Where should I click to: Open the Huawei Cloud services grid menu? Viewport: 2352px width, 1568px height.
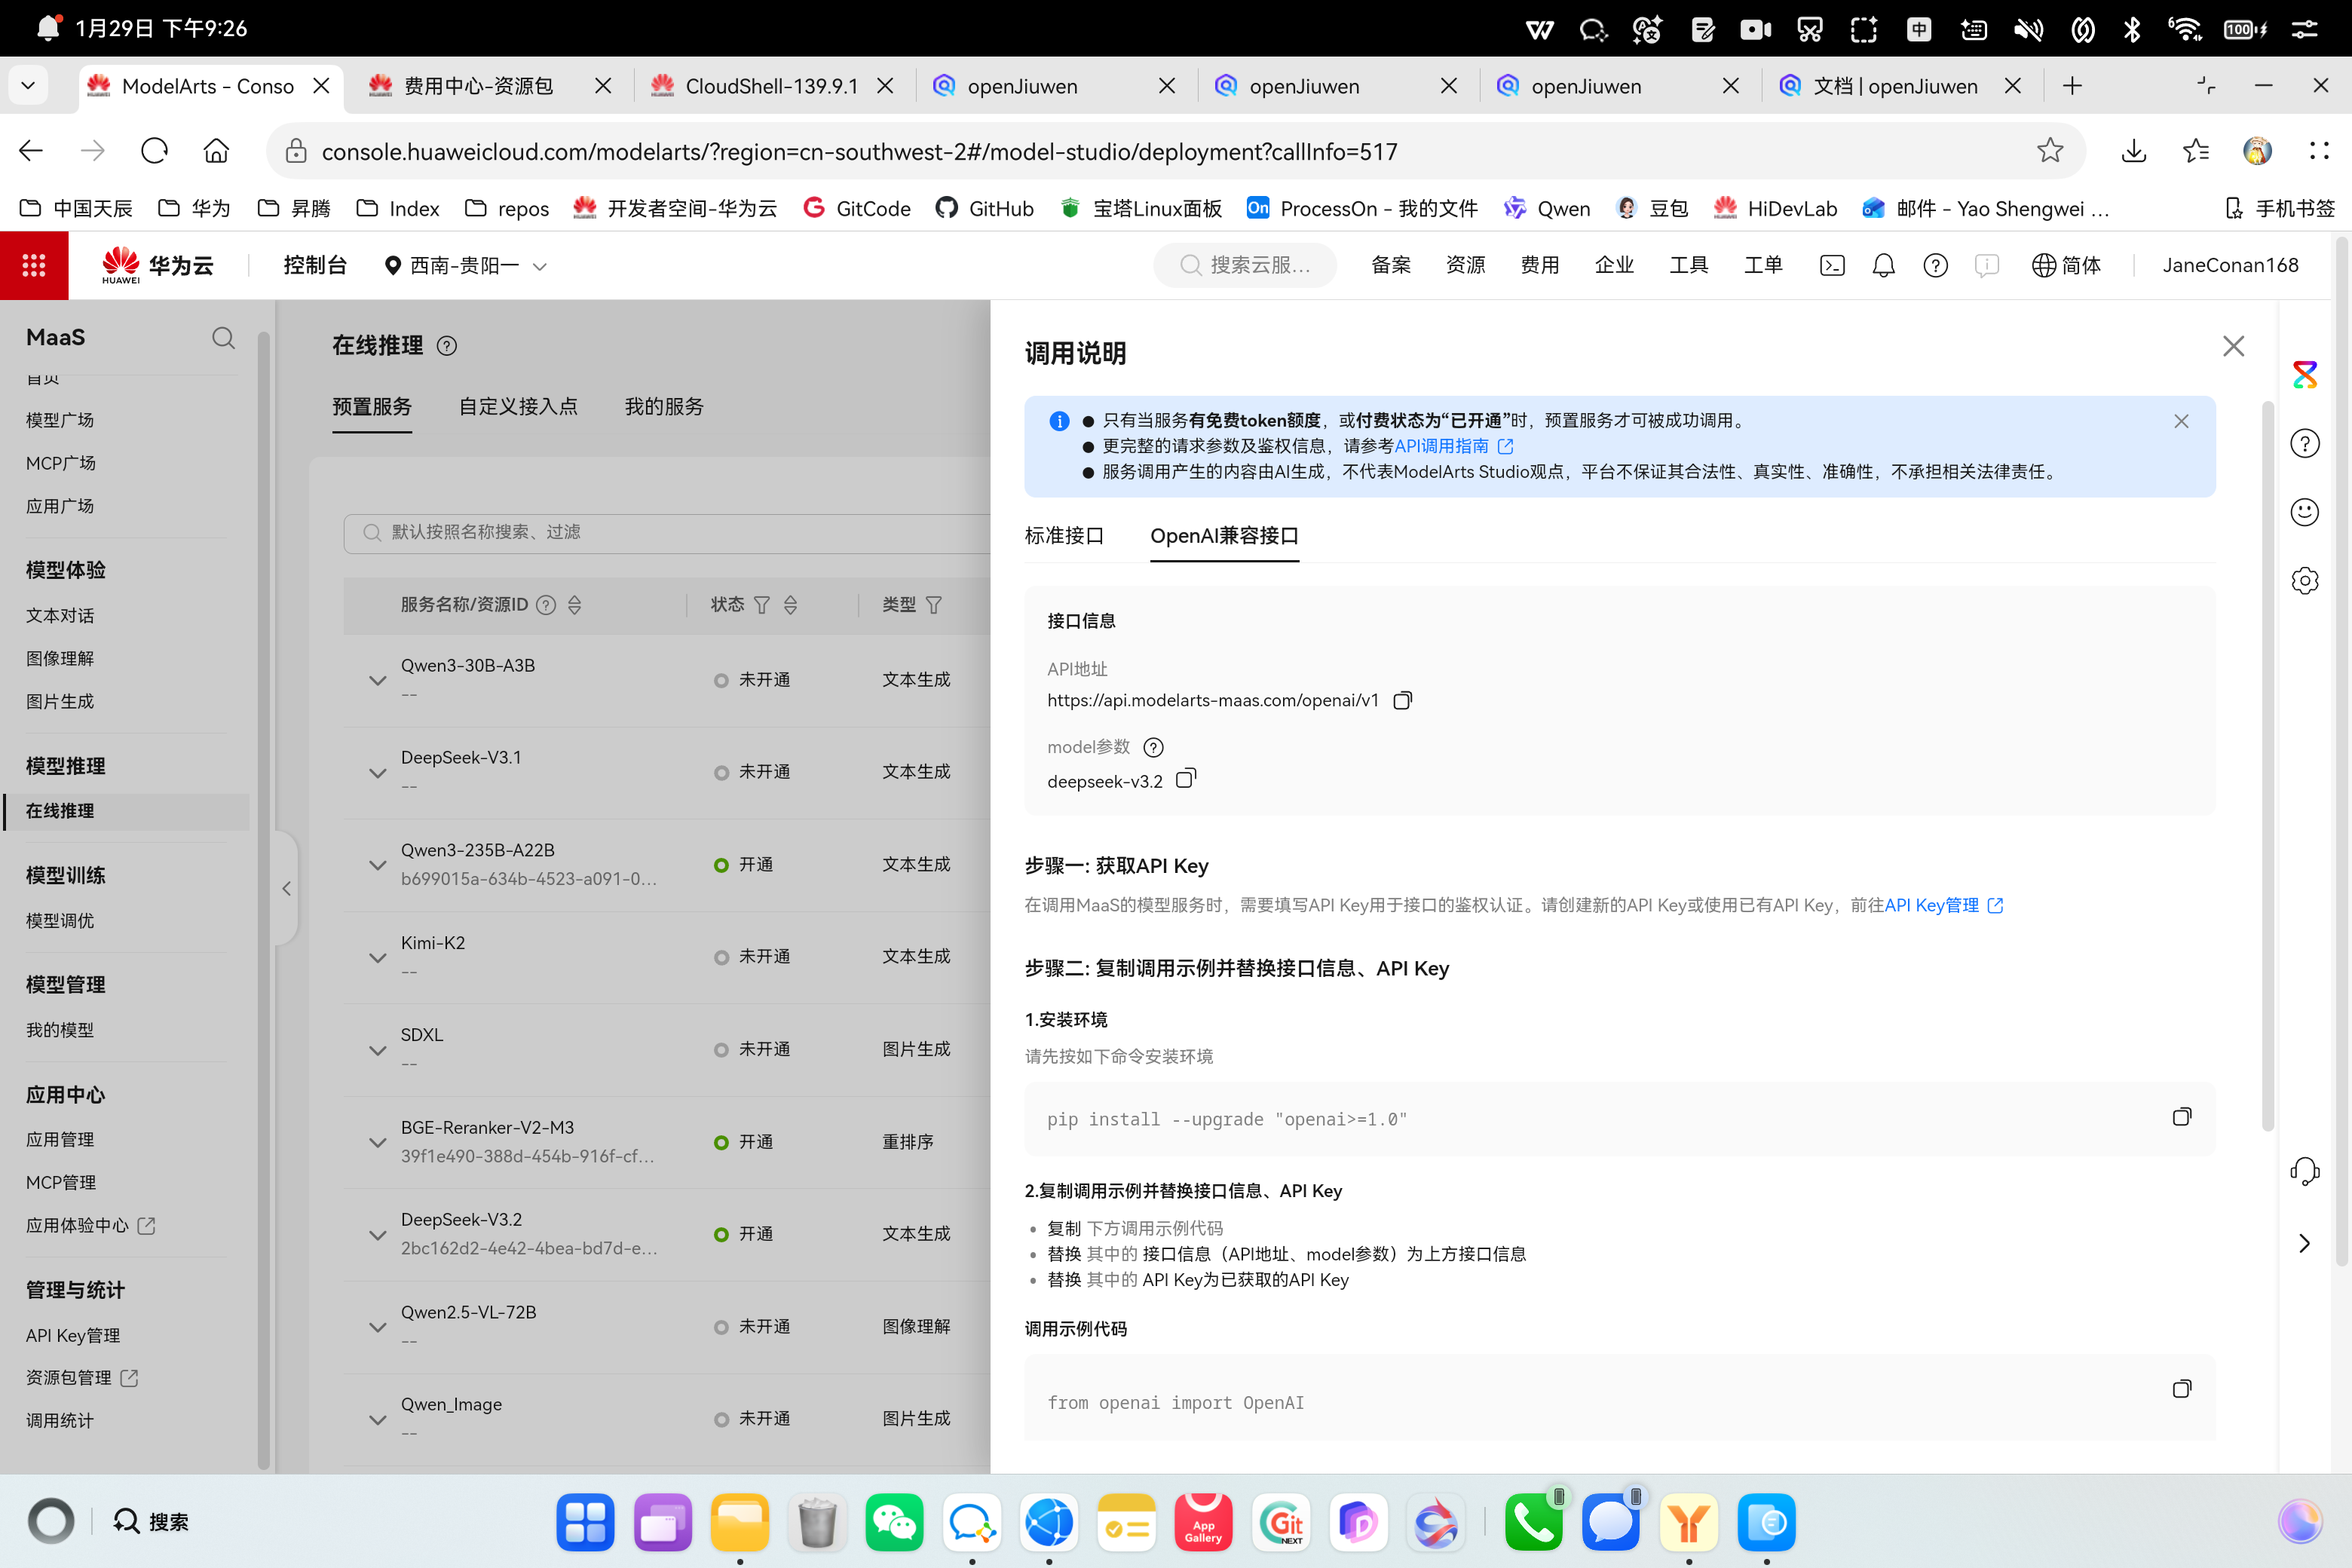click(x=34, y=265)
